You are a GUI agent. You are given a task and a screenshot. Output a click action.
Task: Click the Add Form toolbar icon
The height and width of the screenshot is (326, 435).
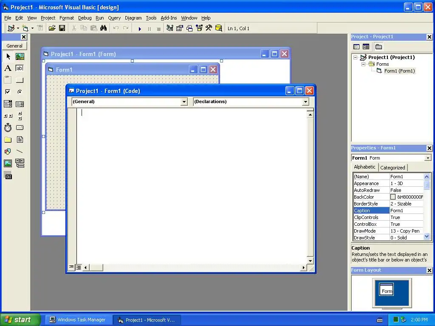[25, 28]
